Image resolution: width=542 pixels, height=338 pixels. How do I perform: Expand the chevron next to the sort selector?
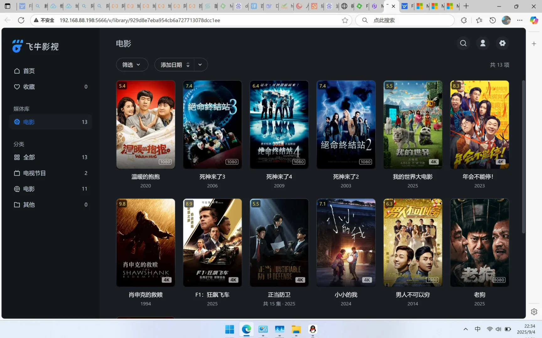point(200,64)
